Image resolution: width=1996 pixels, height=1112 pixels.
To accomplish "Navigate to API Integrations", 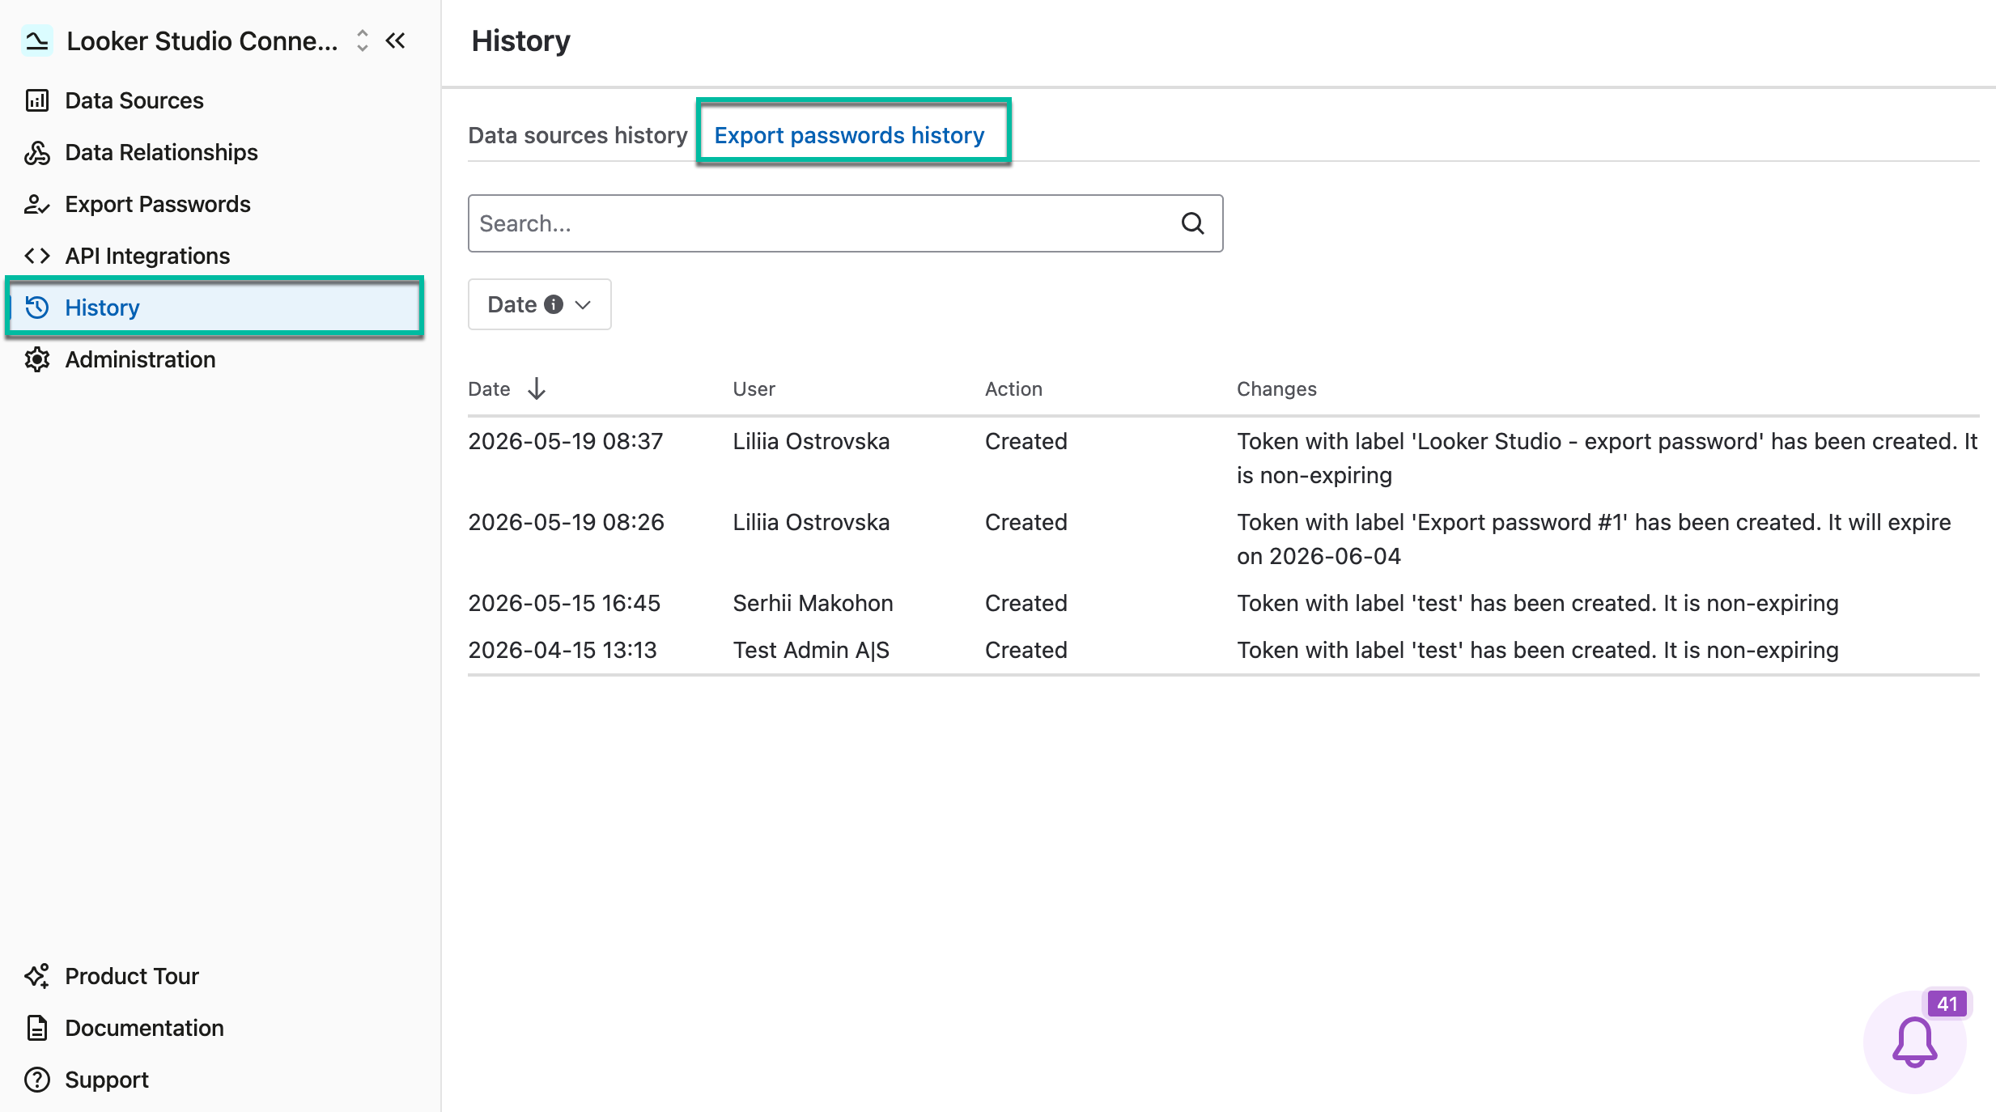I will [x=147, y=256].
